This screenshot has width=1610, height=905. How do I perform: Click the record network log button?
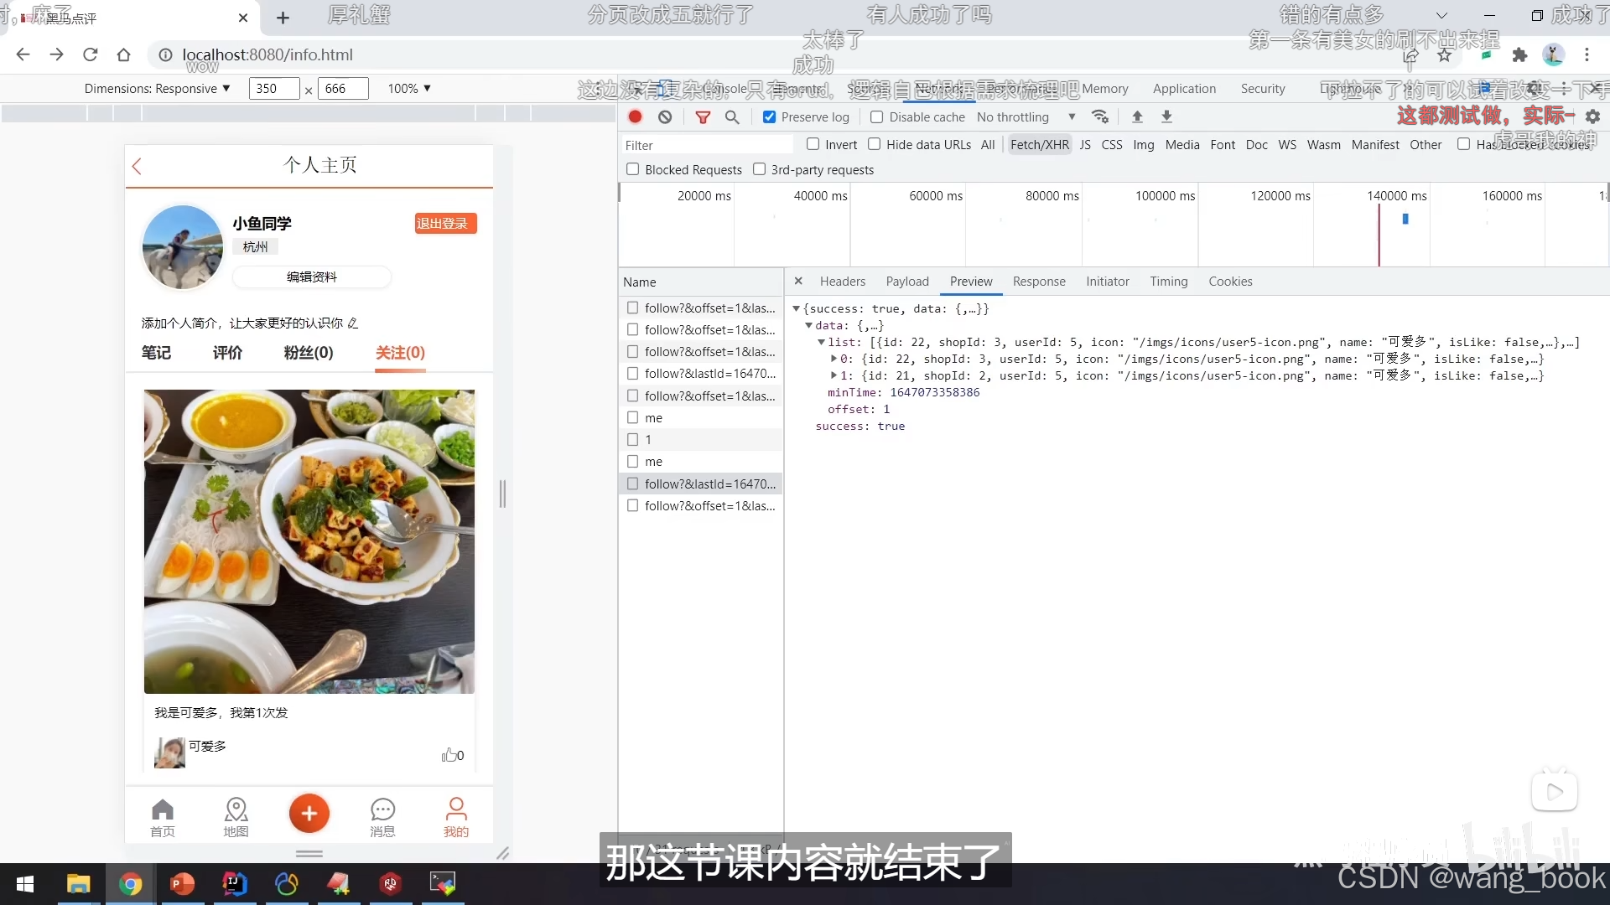pos(636,116)
